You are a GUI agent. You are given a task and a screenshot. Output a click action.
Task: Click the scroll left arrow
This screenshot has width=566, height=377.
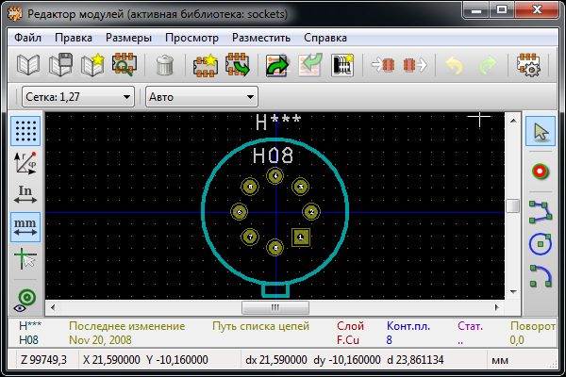click(x=53, y=308)
